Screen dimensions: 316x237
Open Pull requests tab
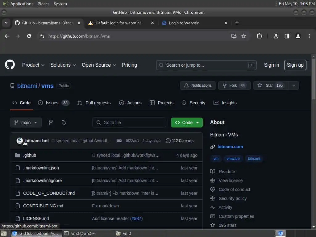pyautogui.click(x=94, y=103)
